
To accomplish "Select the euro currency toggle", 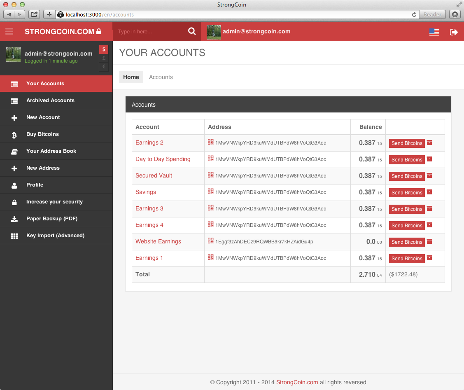I will pos(104,67).
